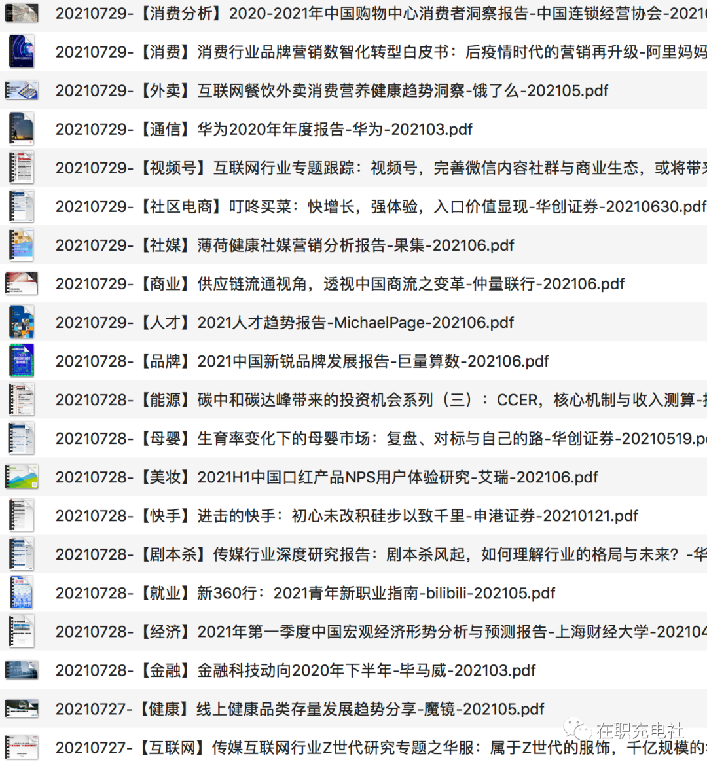
Task: Select the 【通信】 华为 annual report icon
Action: tap(22, 129)
